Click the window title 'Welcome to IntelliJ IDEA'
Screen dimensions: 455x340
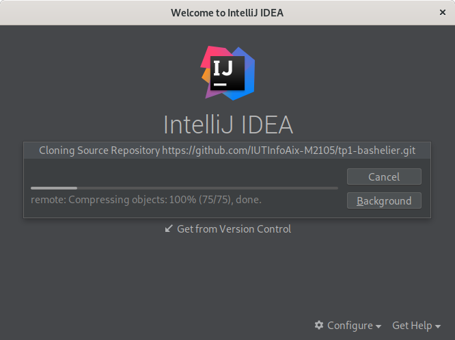pos(227,13)
